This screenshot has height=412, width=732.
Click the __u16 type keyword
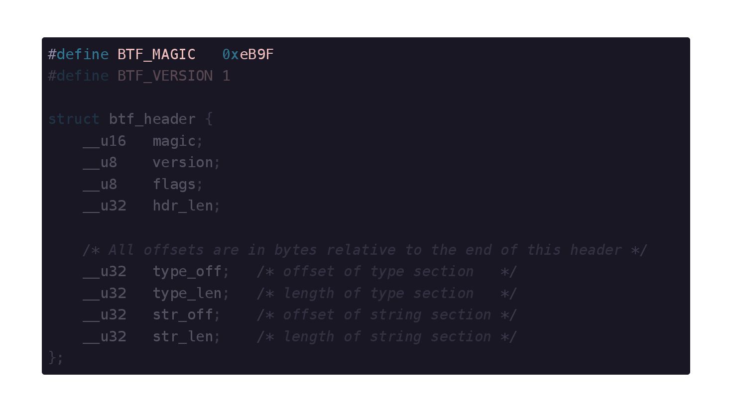105,141
